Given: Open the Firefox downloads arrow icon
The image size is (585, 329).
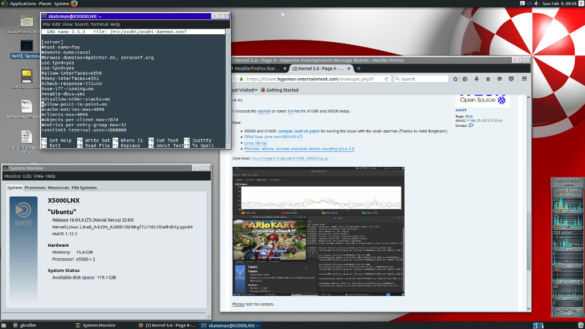Looking at the screenshot, I should coord(476,79).
